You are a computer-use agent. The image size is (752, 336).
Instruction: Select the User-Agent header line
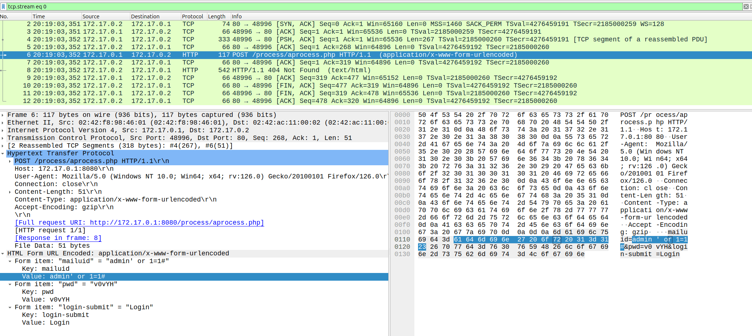coord(194,177)
